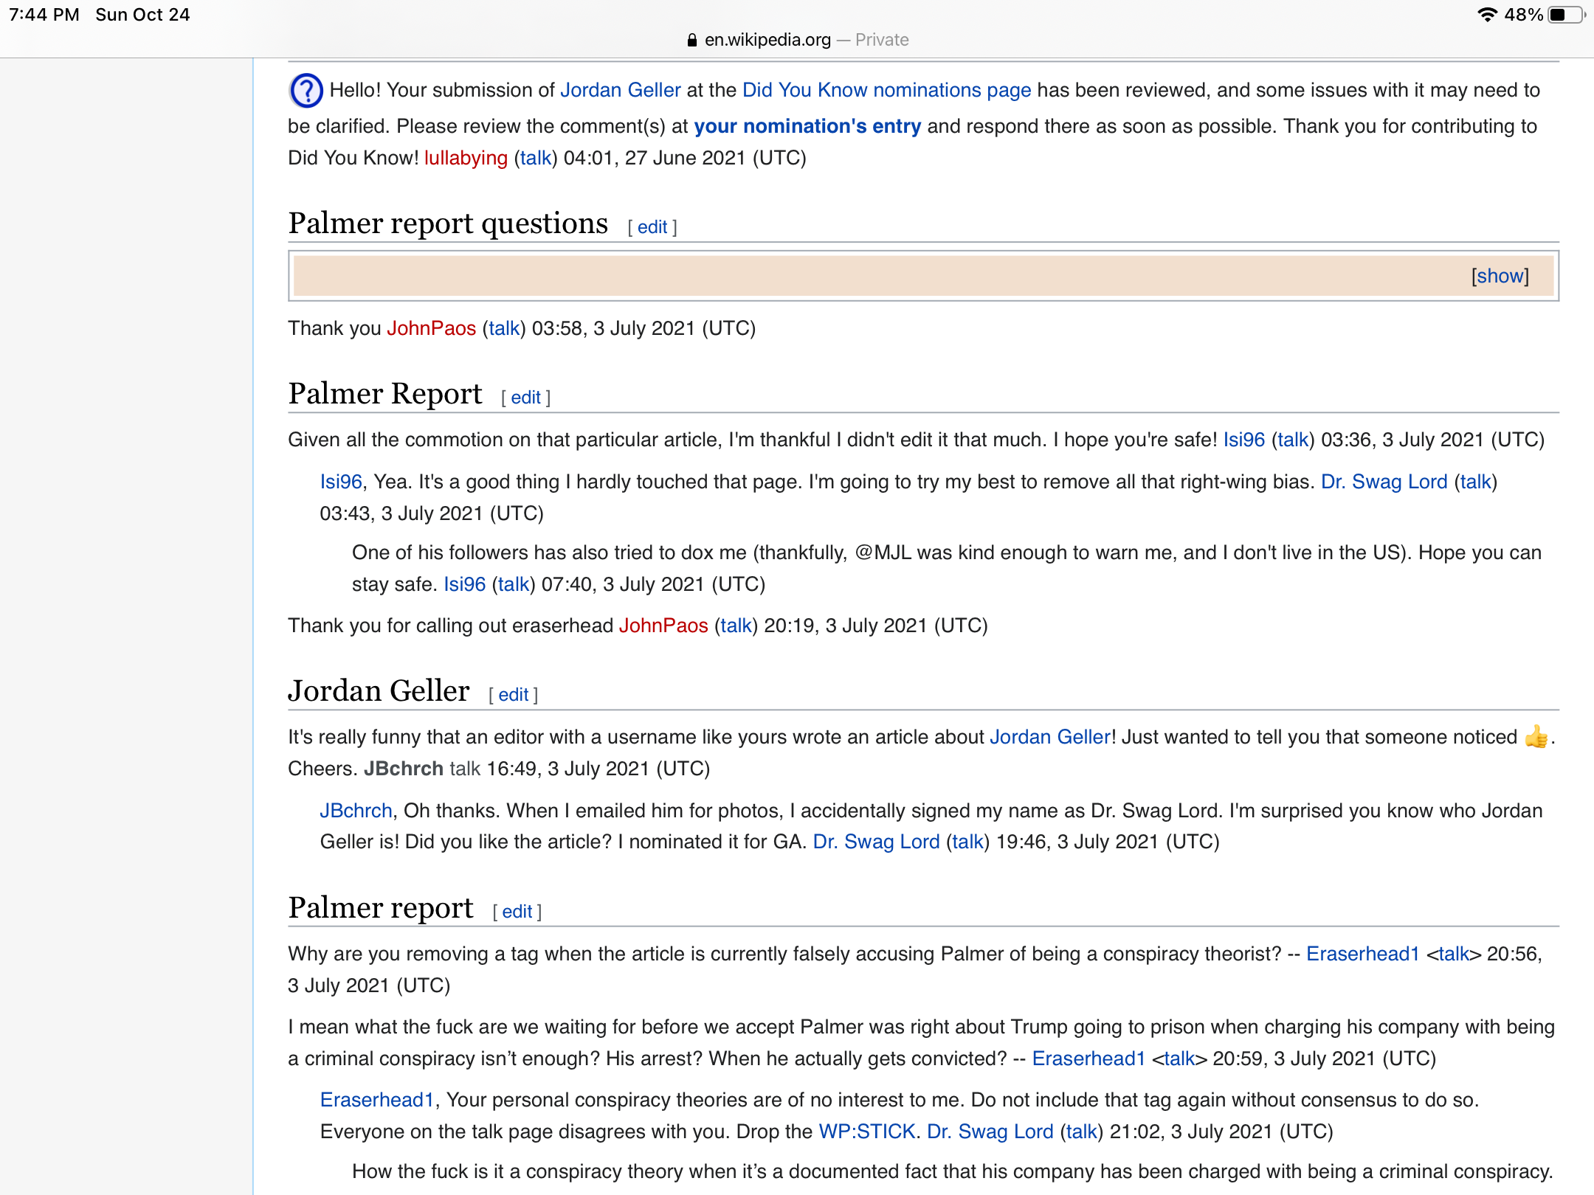This screenshot has width=1594, height=1195.
Task: Open Eraserhead1 user link at 20:56
Action: point(1363,954)
